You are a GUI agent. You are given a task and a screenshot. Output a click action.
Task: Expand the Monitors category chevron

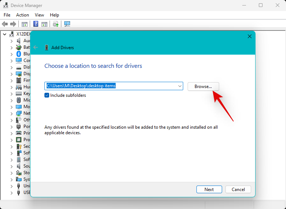(x=11, y=107)
